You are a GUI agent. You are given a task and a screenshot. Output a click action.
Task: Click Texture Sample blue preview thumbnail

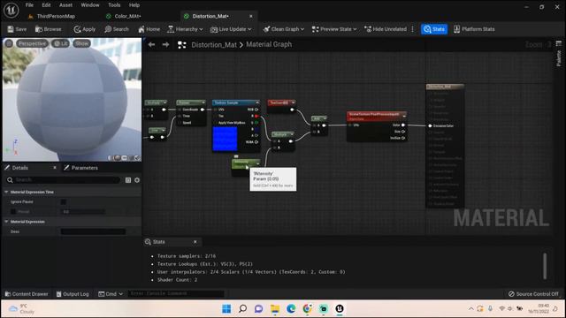pos(225,139)
